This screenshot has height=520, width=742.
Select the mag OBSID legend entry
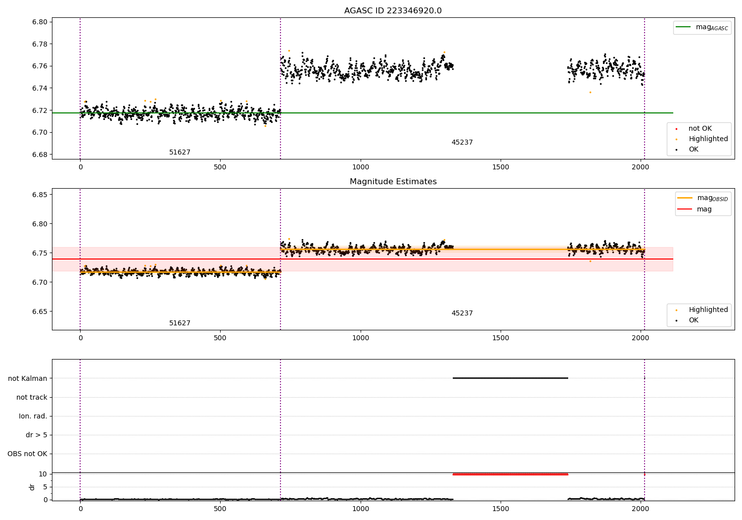point(703,198)
